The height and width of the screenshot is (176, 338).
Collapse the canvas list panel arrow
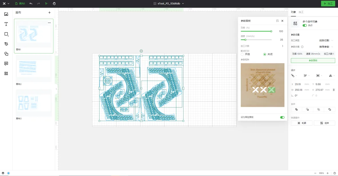pyautogui.click(x=56, y=89)
